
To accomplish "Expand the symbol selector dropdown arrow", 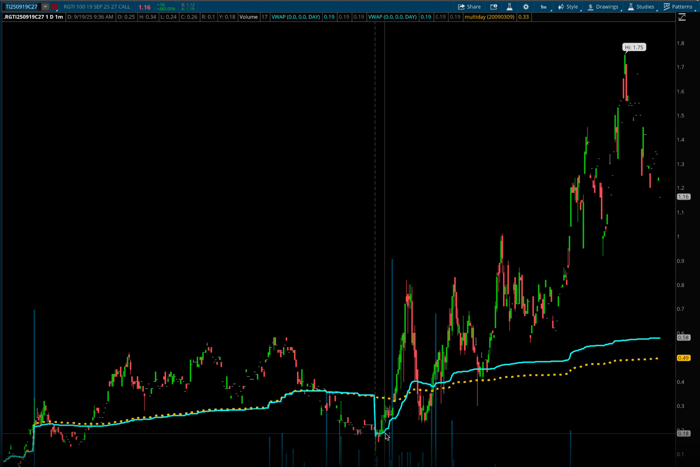I will point(45,7).
